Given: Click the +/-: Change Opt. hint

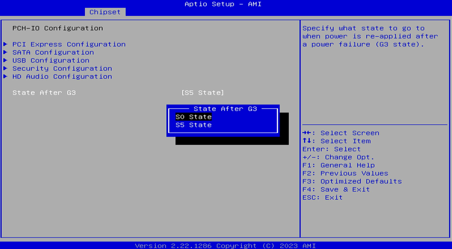Looking at the screenshot, I should tap(338, 157).
